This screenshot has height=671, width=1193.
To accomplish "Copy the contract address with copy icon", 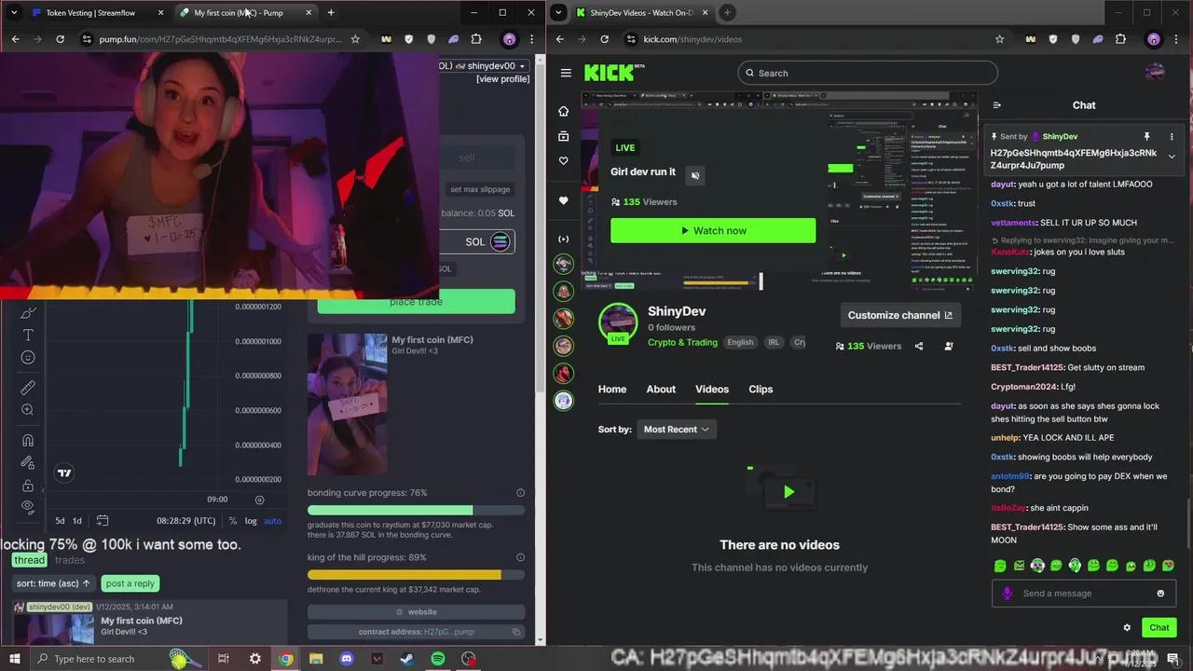I will click(x=515, y=632).
